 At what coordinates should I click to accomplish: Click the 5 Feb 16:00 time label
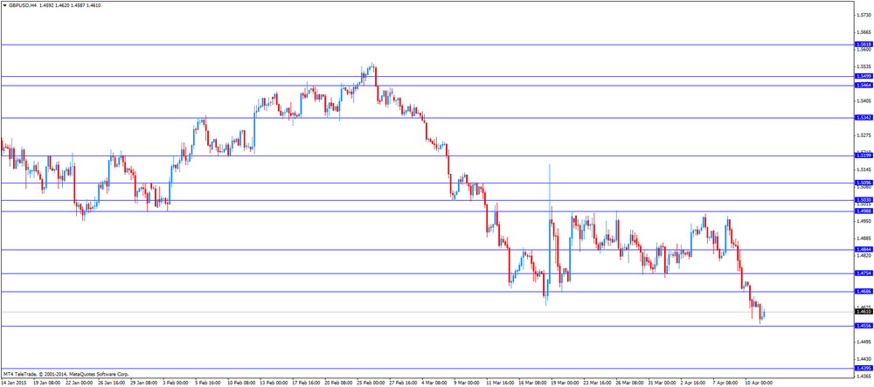207,384
